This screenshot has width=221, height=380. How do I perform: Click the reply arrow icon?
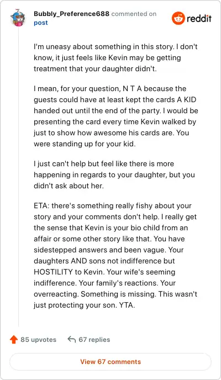click(72, 339)
